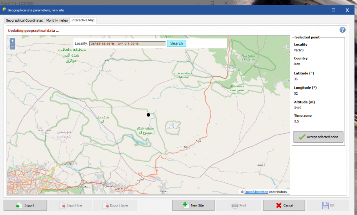Click the Print button
The width and height of the screenshot is (357, 215).
[x=239, y=205]
